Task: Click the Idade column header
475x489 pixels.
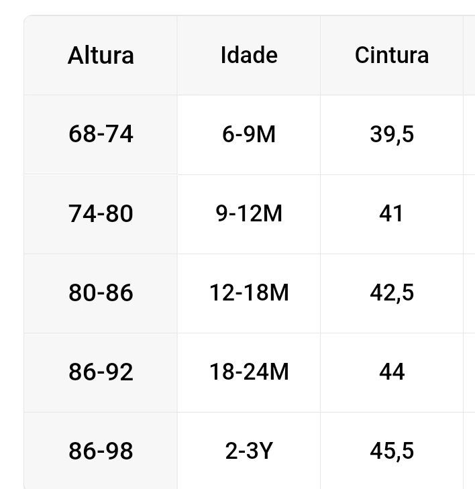Action: (x=249, y=56)
